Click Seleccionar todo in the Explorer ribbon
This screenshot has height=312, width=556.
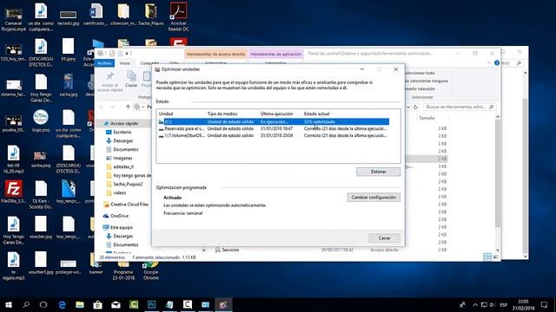420,73
